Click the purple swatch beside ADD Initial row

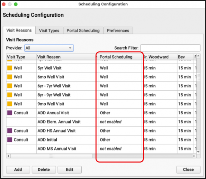click(x=10, y=140)
